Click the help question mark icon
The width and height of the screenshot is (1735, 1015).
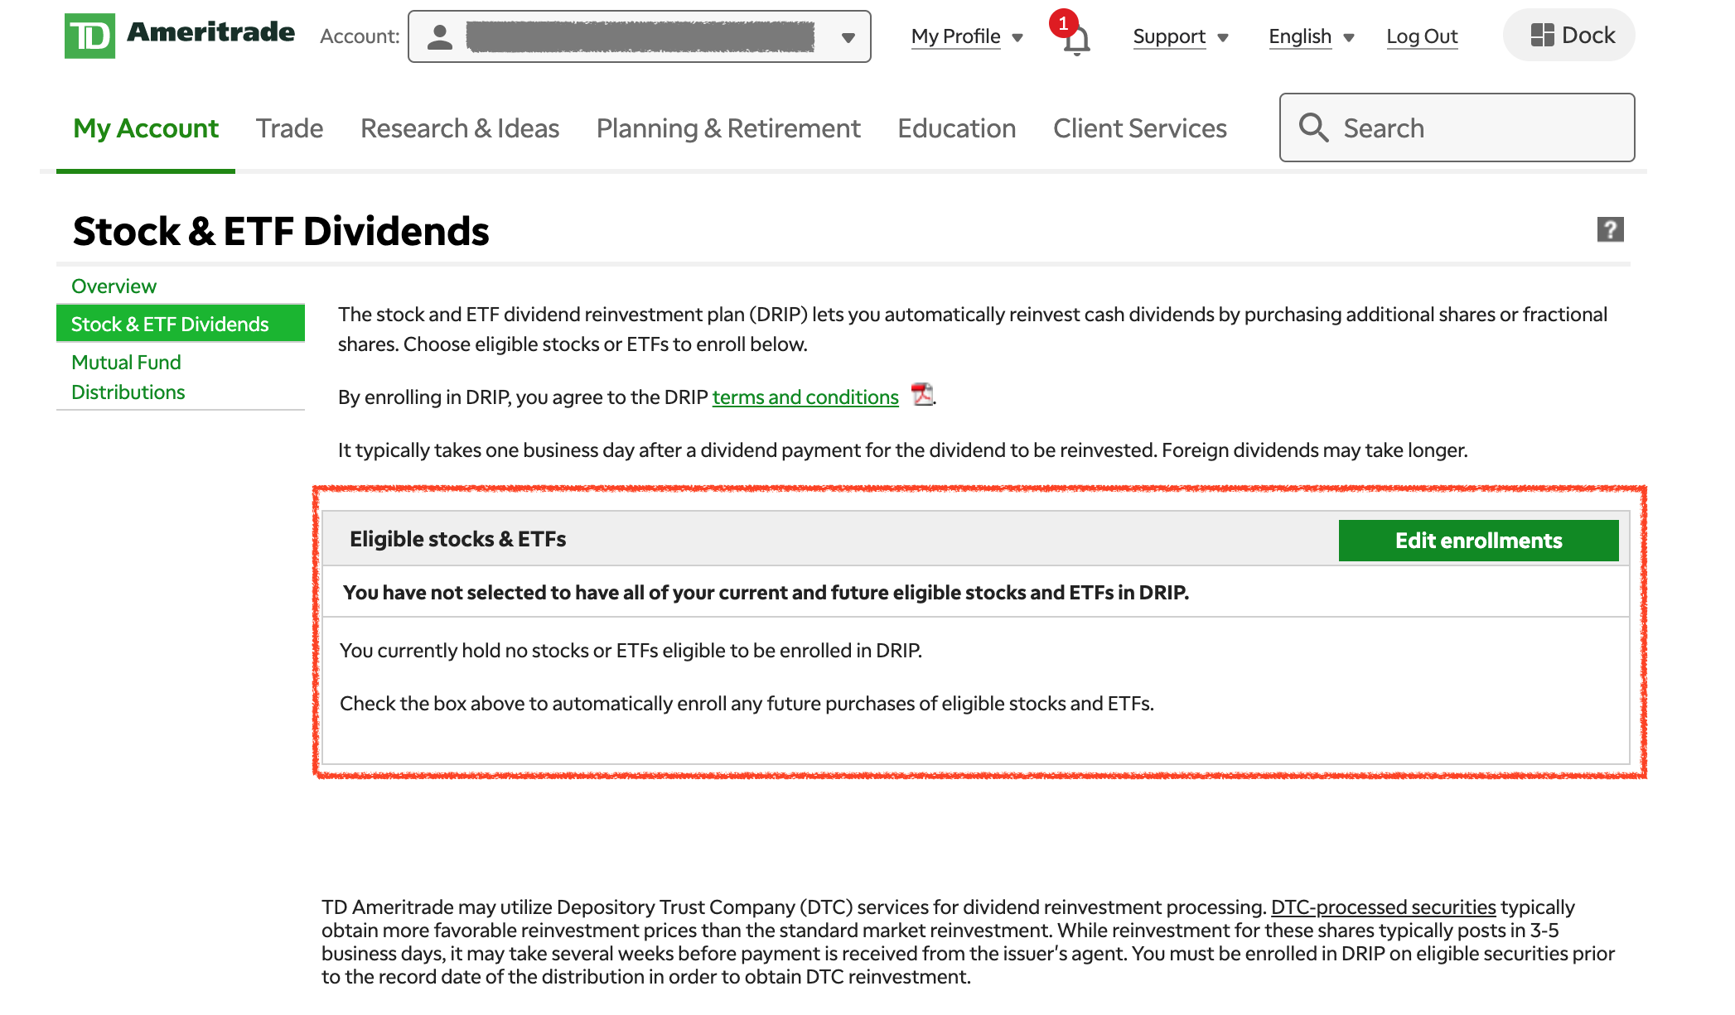1609,229
